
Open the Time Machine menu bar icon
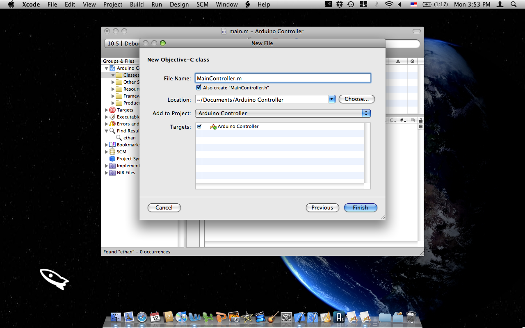[x=351, y=5]
